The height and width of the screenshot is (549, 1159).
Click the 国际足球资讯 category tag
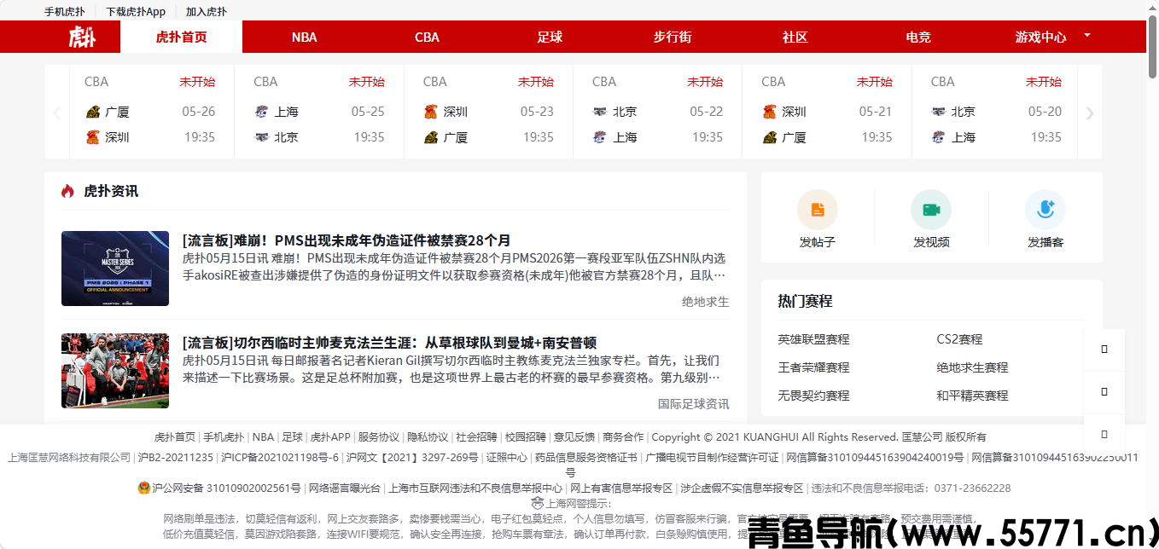pyautogui.click(x=694, y=404)
